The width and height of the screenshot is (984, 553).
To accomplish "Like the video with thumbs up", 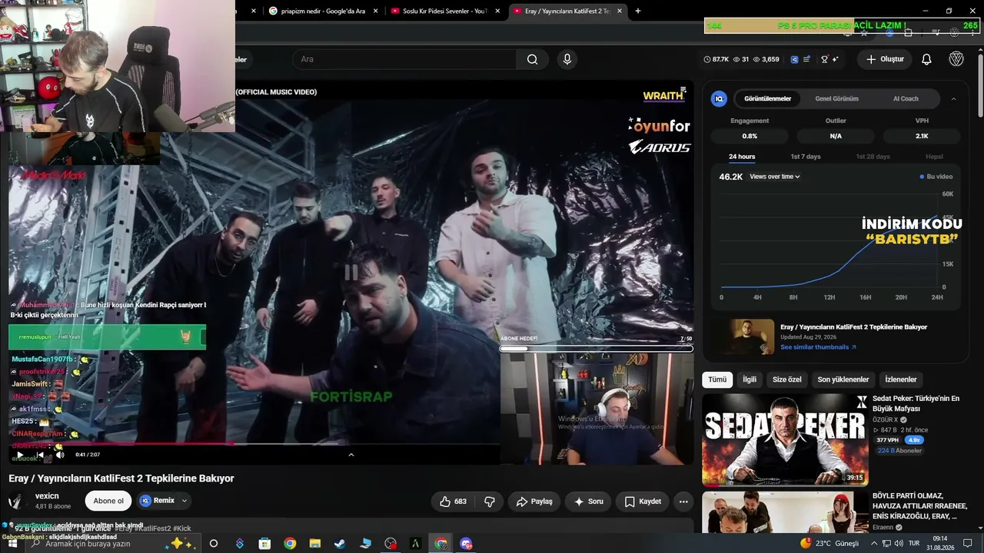I will point(453,502).
